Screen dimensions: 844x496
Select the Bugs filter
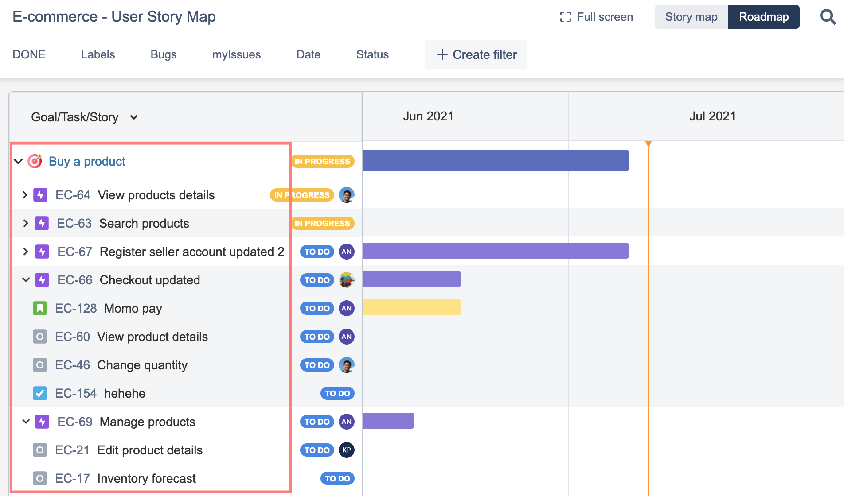164,54
